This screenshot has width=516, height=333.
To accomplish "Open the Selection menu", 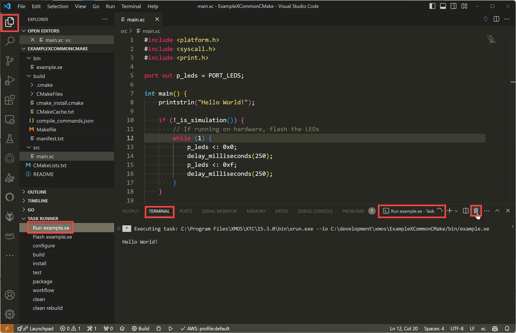I will (58, 6).
